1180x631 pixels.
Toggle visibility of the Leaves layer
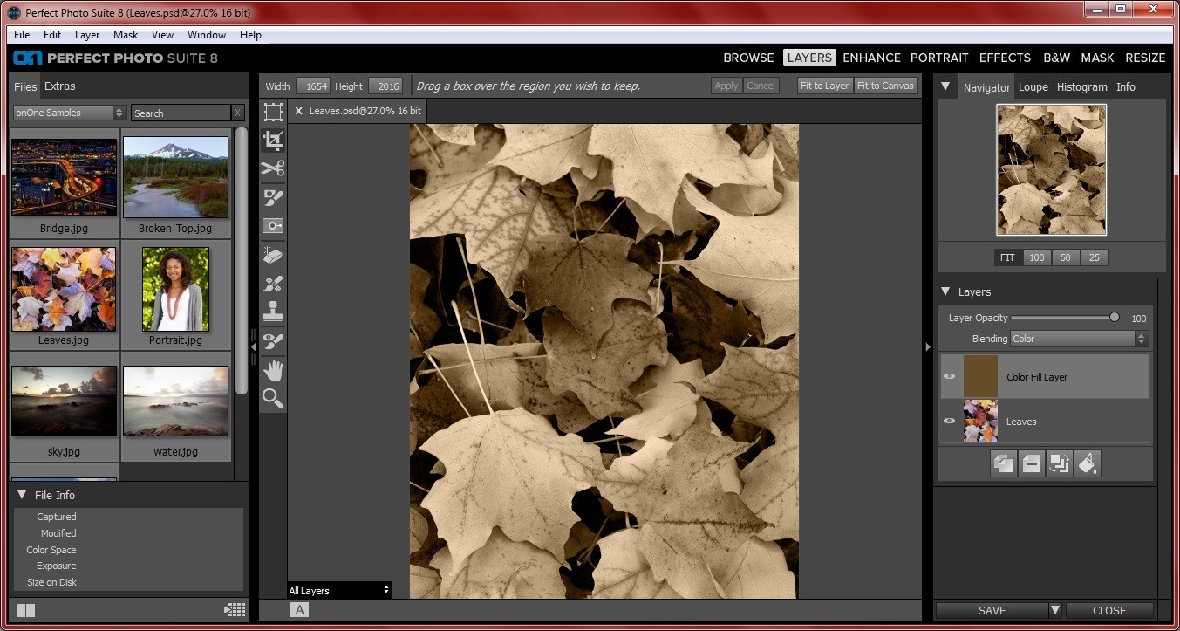949,422
